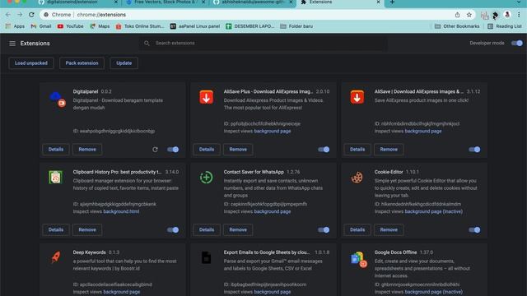Viewport: 527px width, 296px height.
Task: Open Details for Cookie-Editor
Action: (357, 230)
